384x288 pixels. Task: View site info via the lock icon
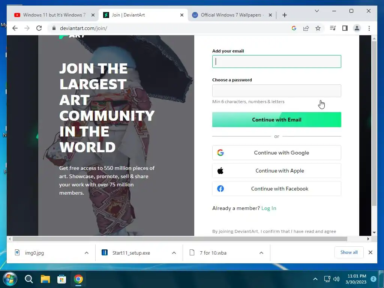(54, 28)
